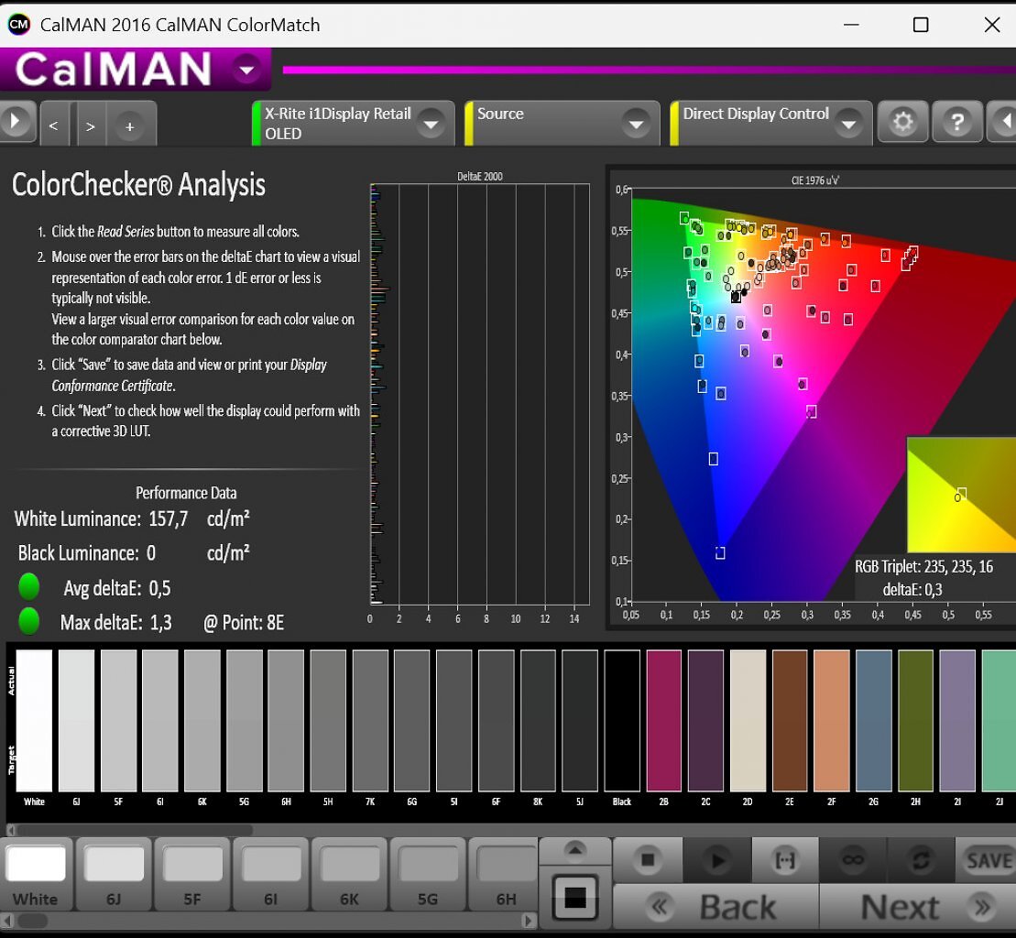This screenshot has width=1016, height=938.
Task: Click the 5J dark gray comparator swatch
Action: coord(580,720)
